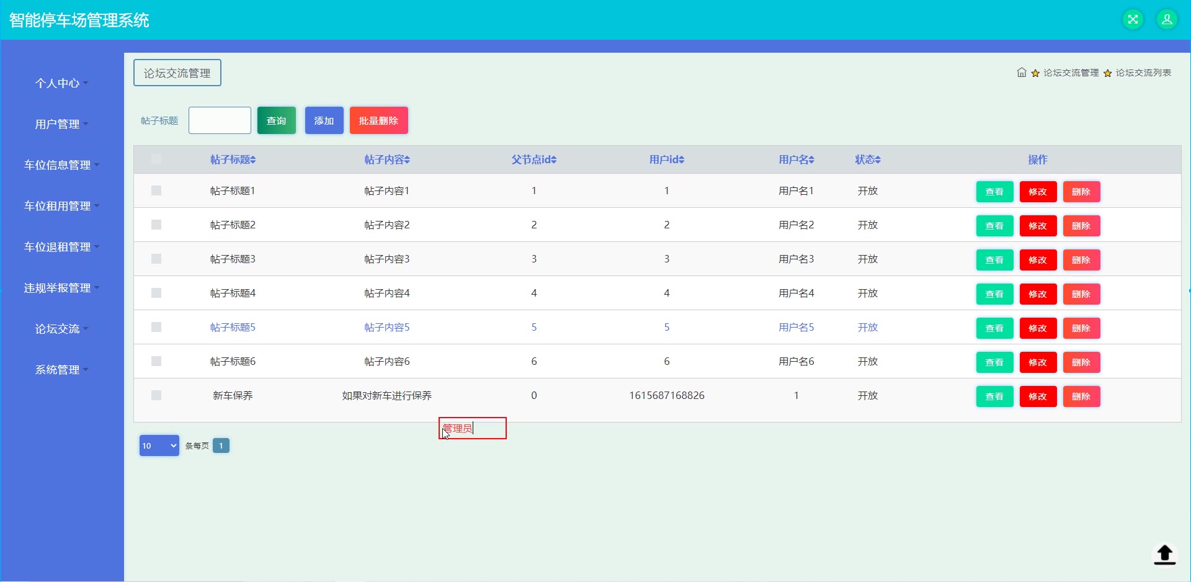Open the rows-per-page dropdown showing 10
This screenshot has width=1191, height=582.
click(x=159, y=445)
